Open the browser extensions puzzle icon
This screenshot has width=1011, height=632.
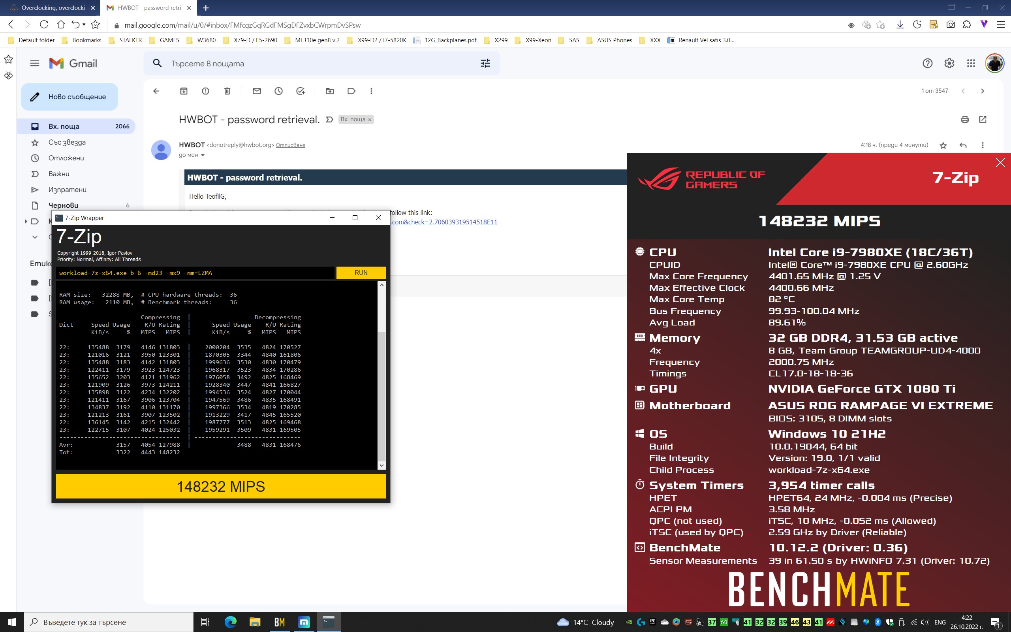point(967,24)
